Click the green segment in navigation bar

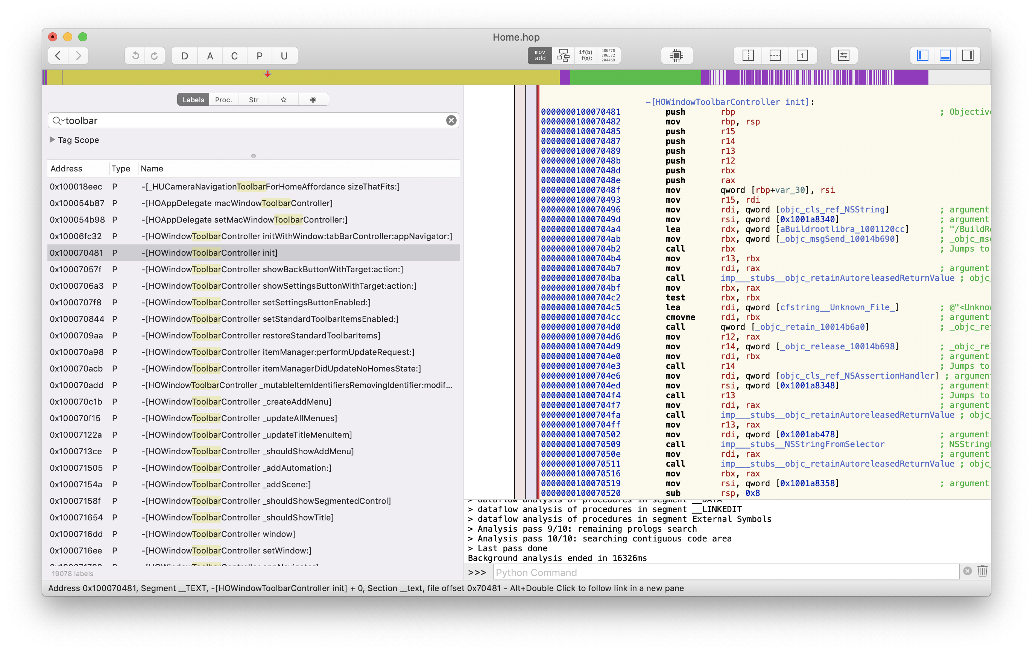click(x=635, y=77)
